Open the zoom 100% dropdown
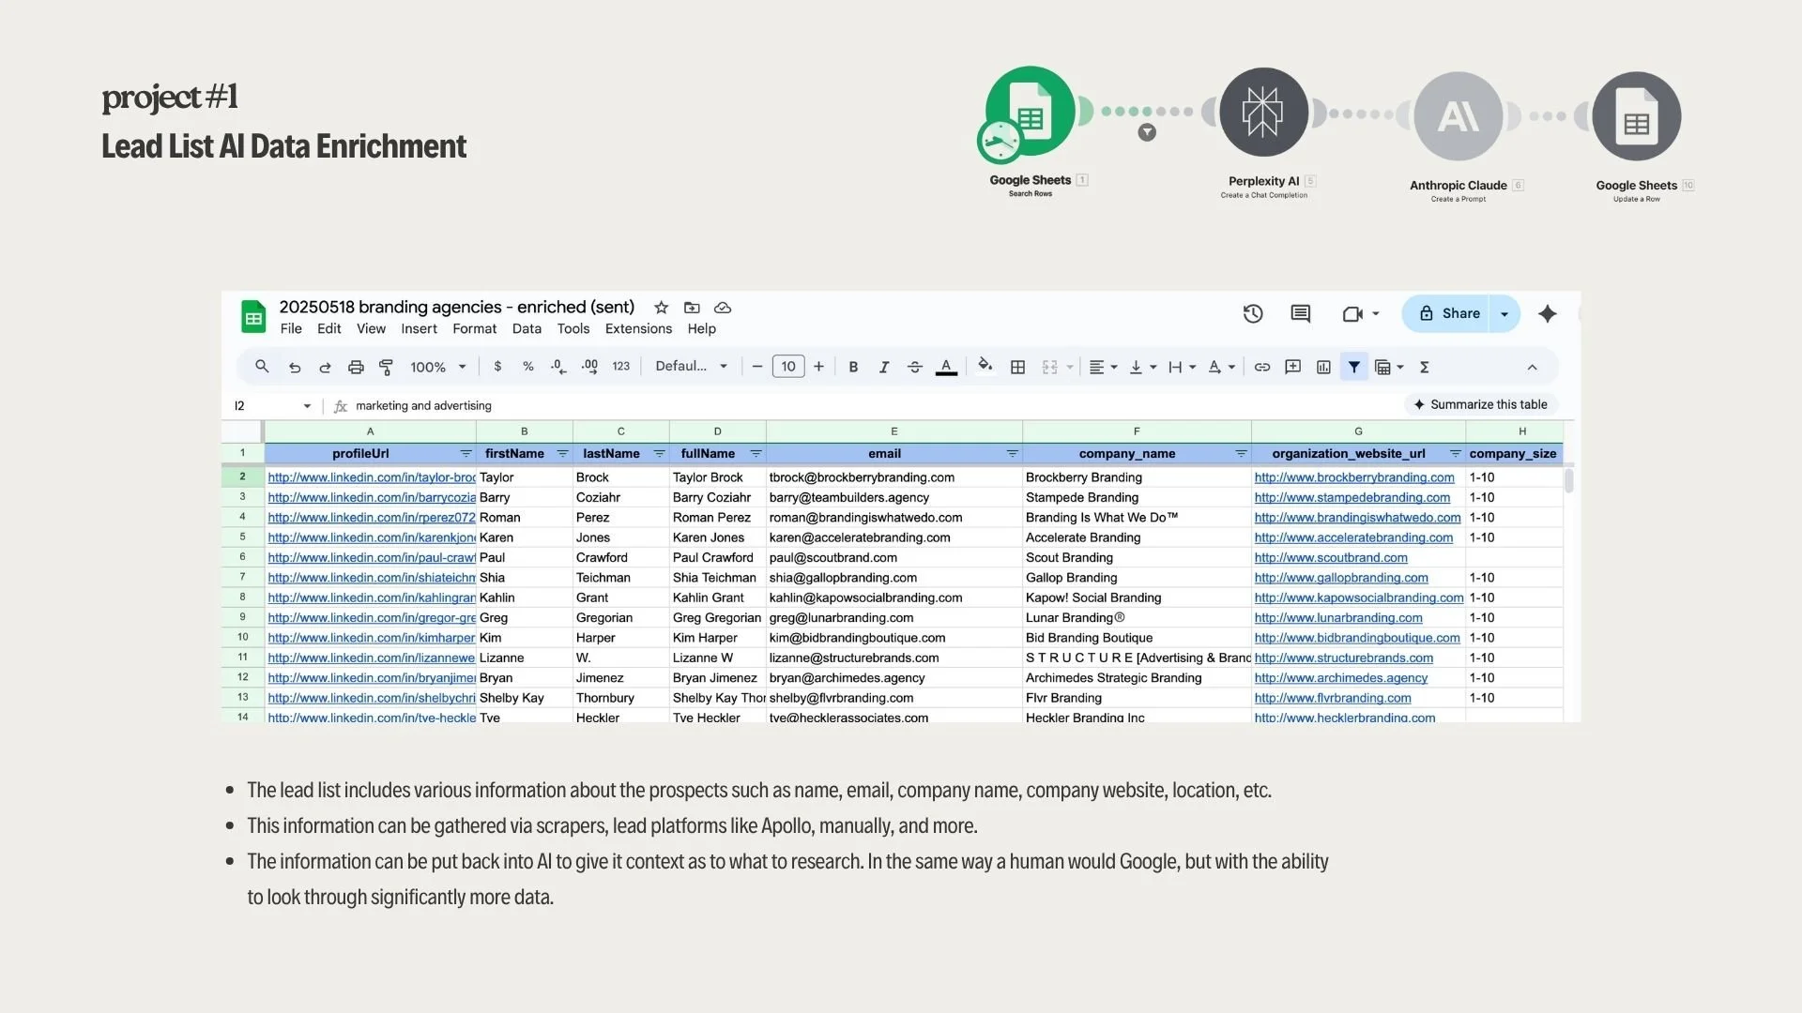This screenshot has height=1013, width=1802. tap(437, 367)
